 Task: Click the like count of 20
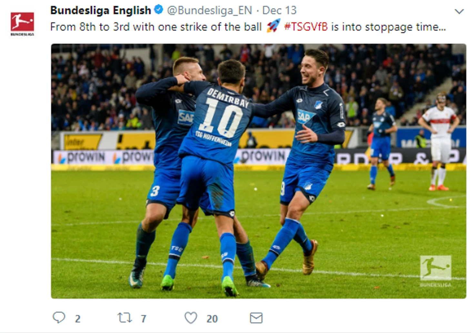pyautogui.click(x=212, y=319)
